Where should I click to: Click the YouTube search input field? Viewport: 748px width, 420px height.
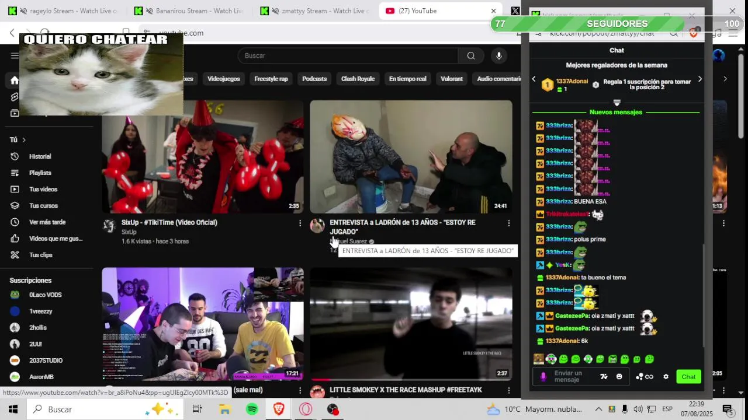click(x=348, y=55)
